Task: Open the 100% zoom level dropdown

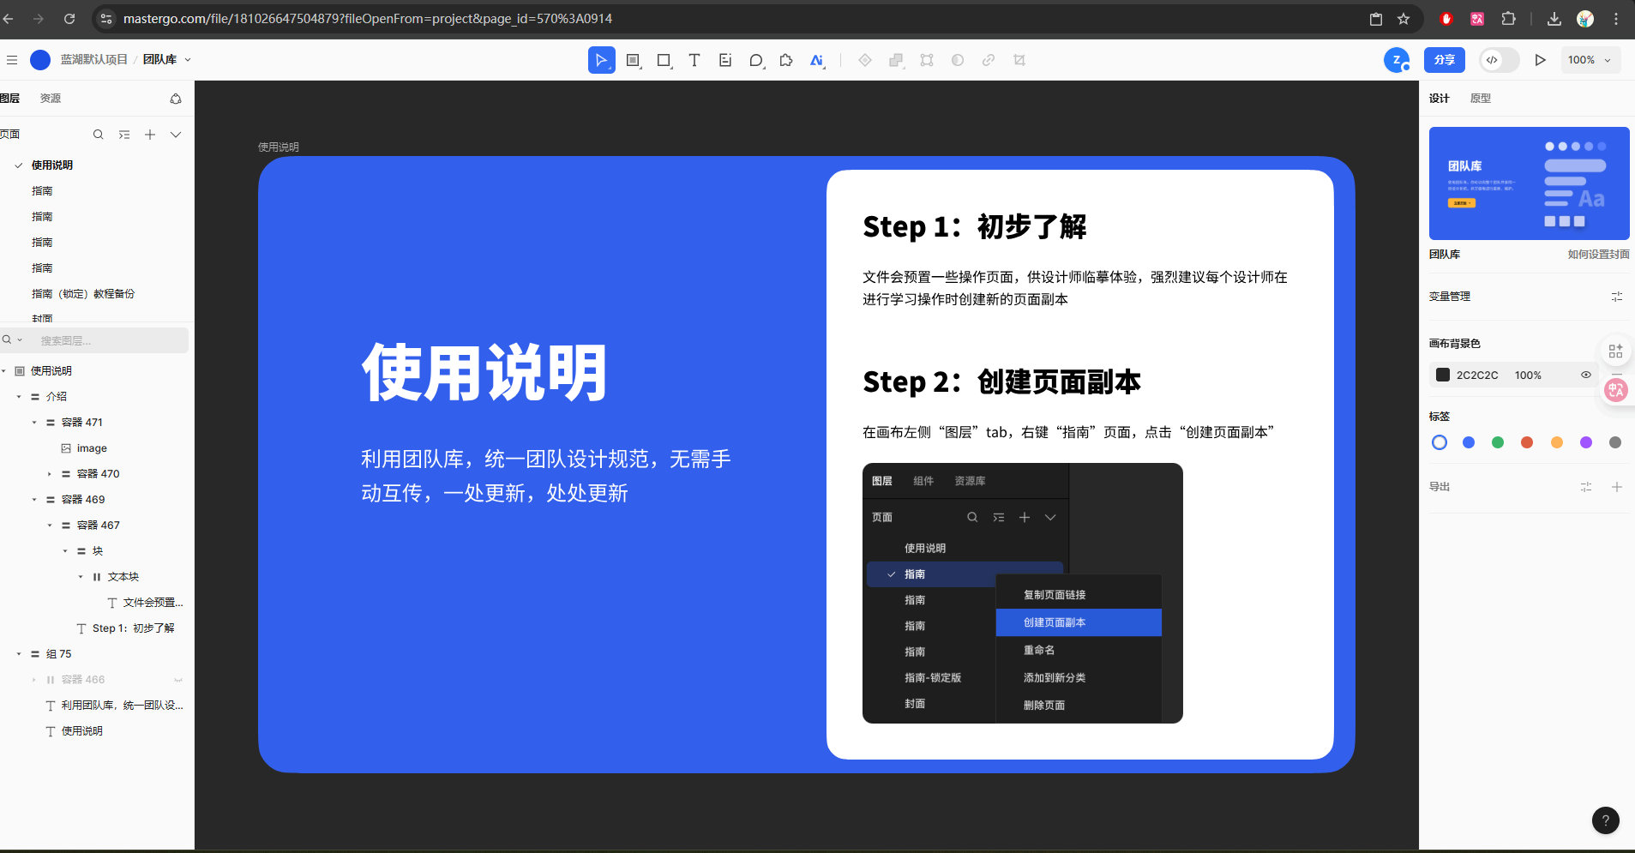Action: coord(1590,60)
